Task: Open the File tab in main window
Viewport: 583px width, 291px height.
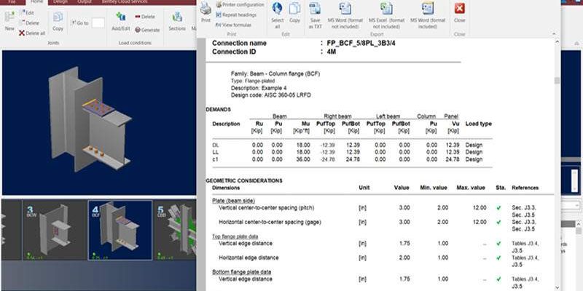Action: click(12, 1)
